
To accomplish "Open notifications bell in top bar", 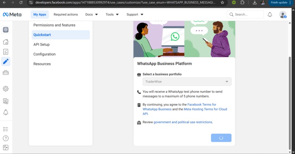I will pyautogui.click(x=270, y=15).
